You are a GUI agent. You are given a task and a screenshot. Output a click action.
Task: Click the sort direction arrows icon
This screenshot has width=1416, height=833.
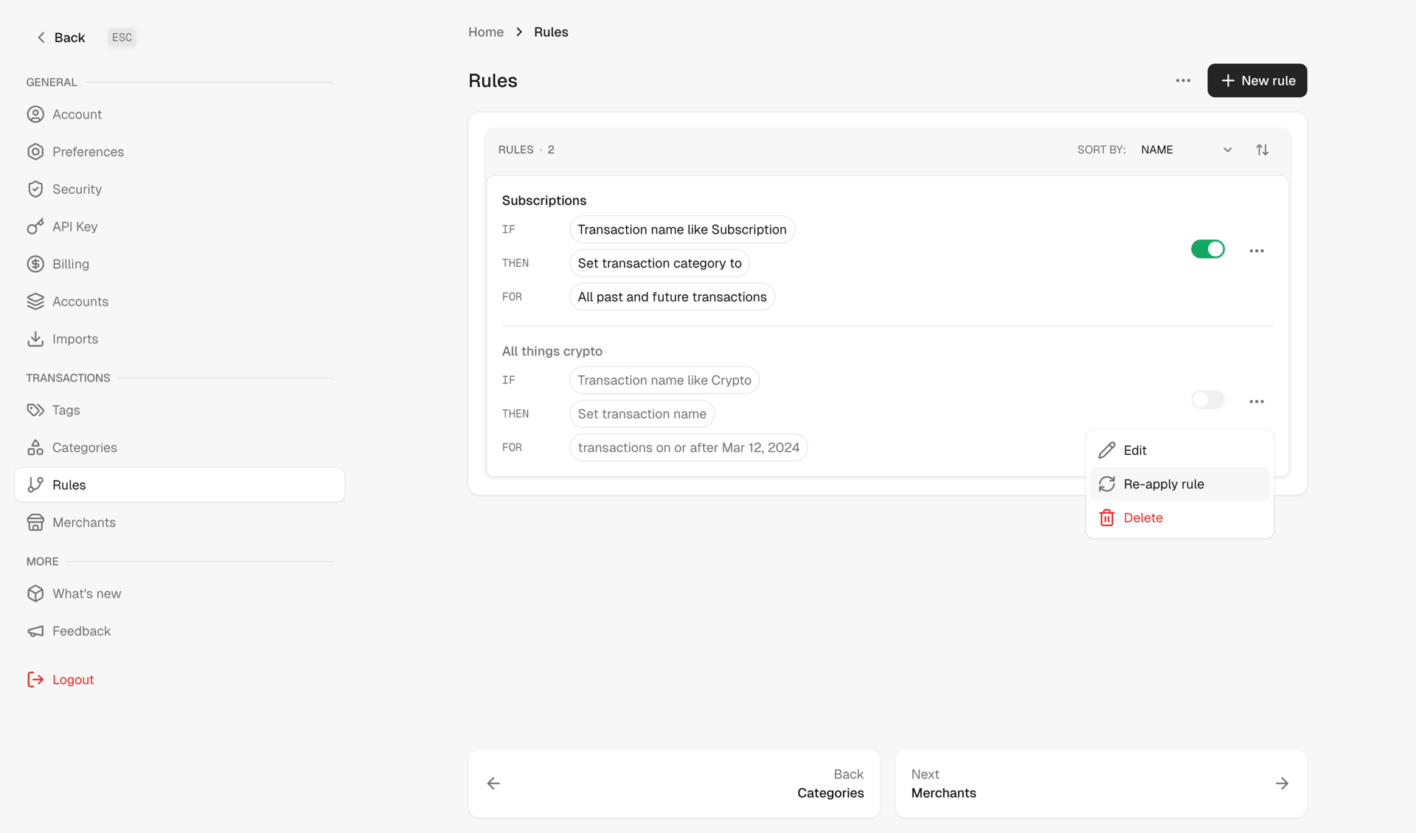pos(1262,149)
